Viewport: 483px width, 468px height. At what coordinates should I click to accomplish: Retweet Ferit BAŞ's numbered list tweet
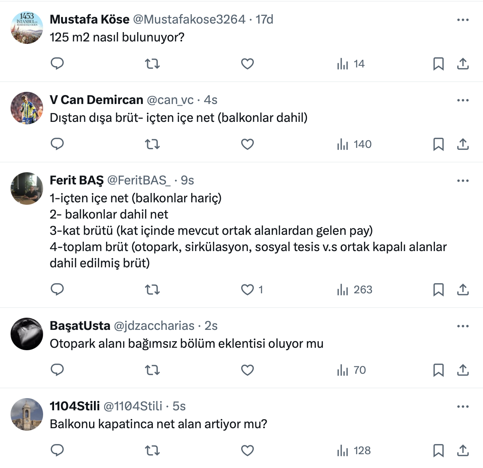tap(152, 290)
